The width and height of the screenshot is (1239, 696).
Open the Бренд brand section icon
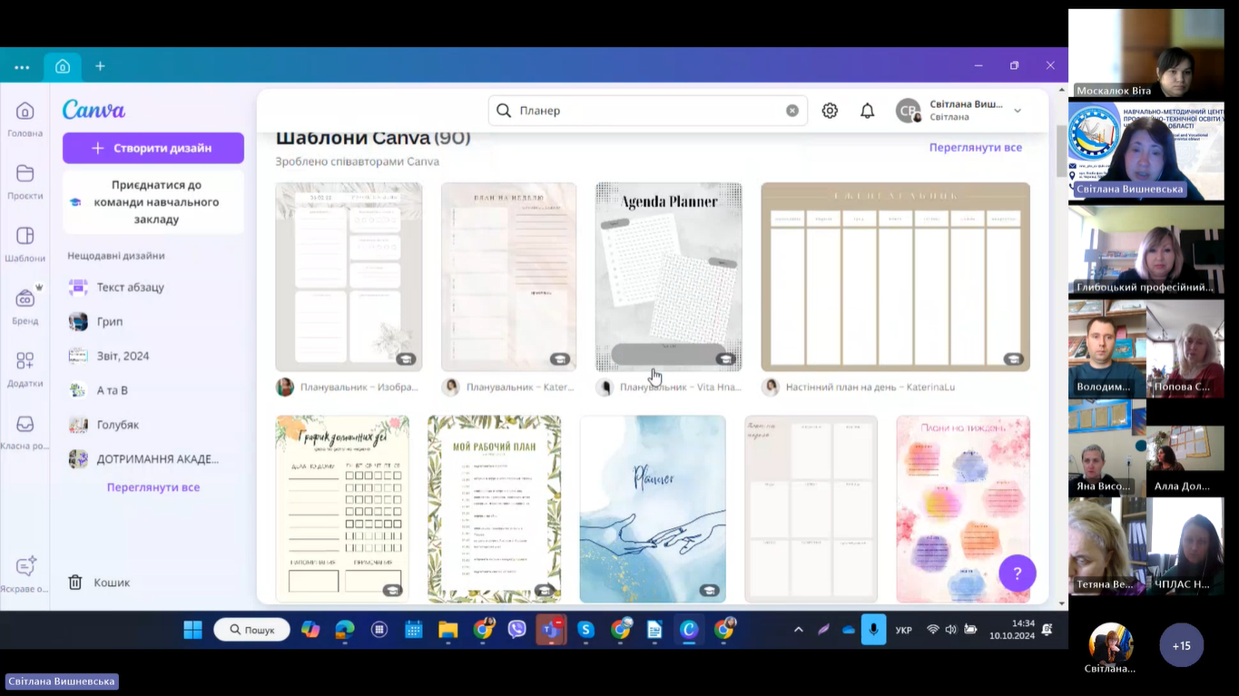click(x=25, y=299)
